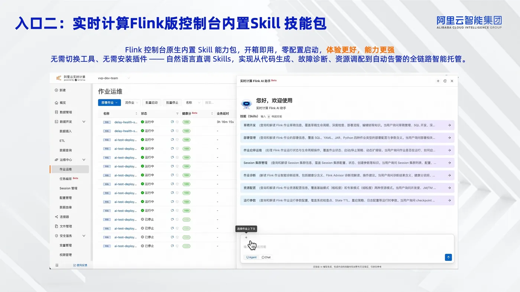This screenshot has width=520, height=292.
Task: Open the 部署作业 dropdown button
Action: click(x=109, y=103)
